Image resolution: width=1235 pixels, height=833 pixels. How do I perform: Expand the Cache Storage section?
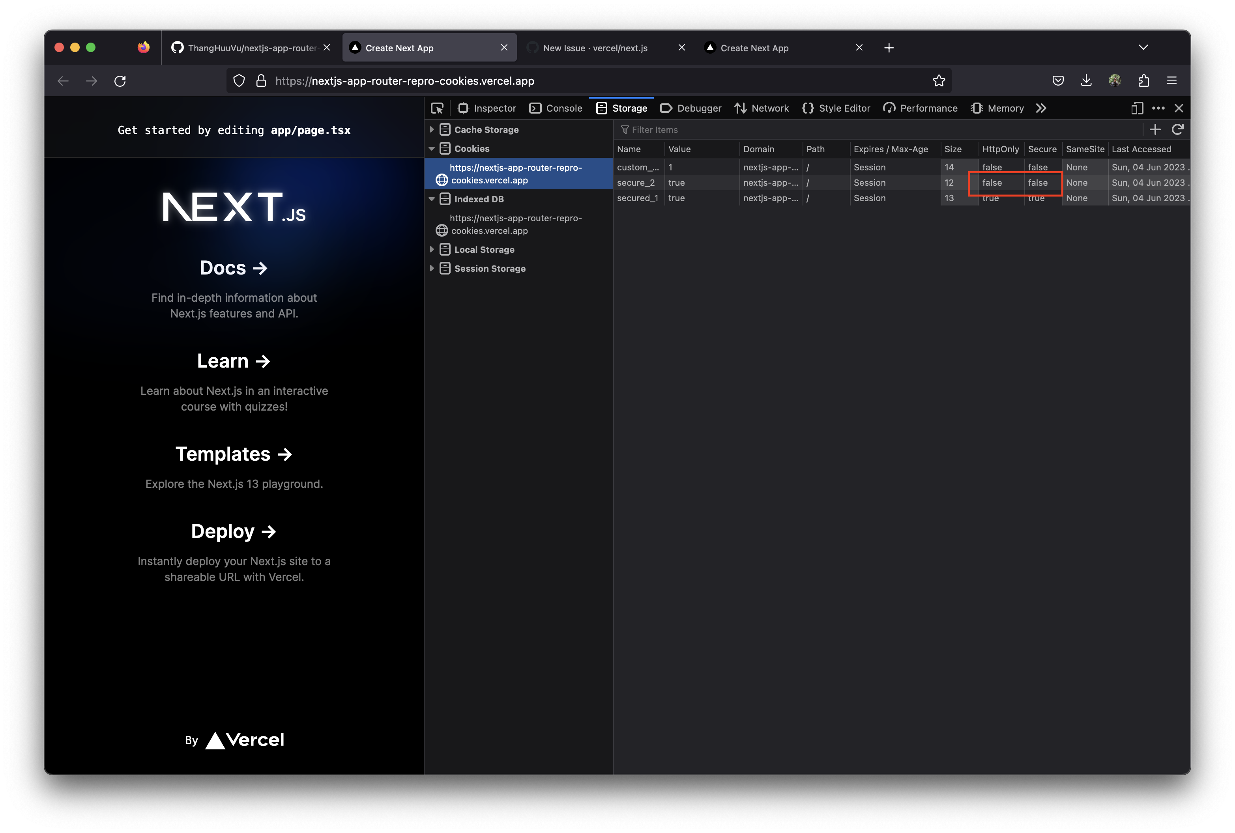432,129
